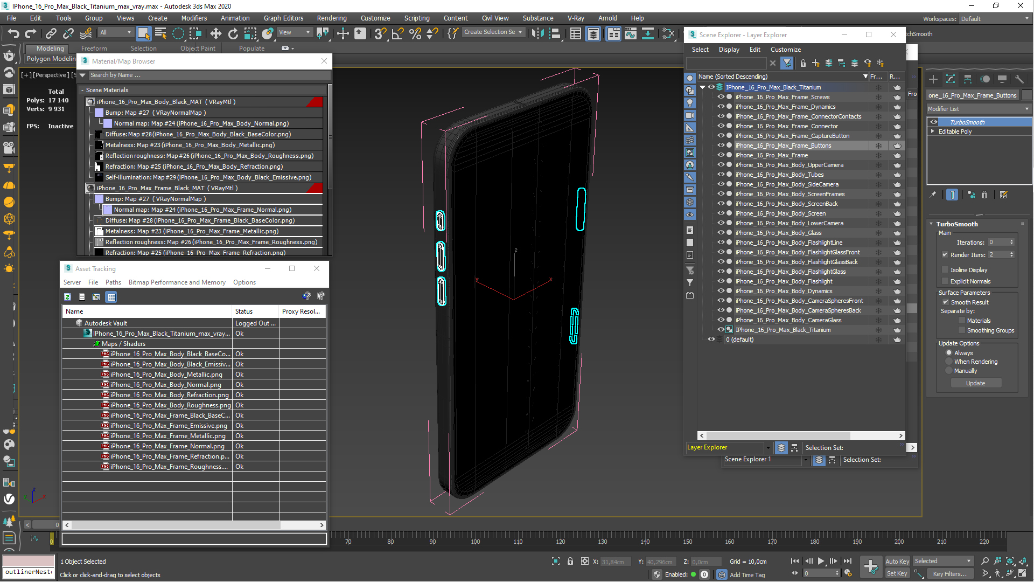Hide iPhone_16_Pro_Max_Frame_Screws via eye icon

[x=721, y=97]
